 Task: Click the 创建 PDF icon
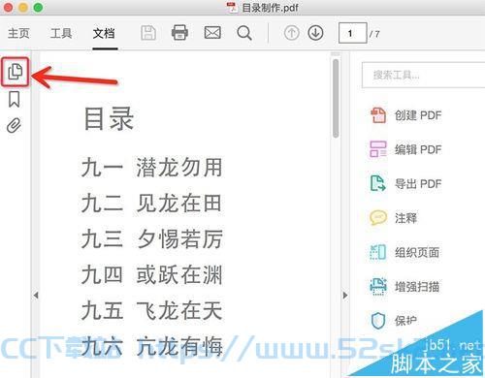[378, 115]
